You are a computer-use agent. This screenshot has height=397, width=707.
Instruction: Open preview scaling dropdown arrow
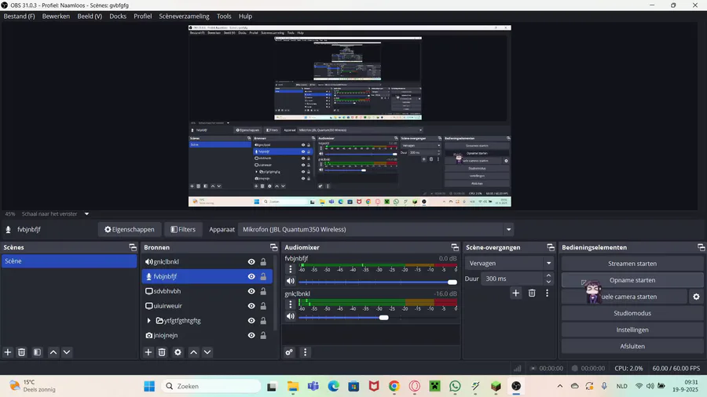[86, 214]
